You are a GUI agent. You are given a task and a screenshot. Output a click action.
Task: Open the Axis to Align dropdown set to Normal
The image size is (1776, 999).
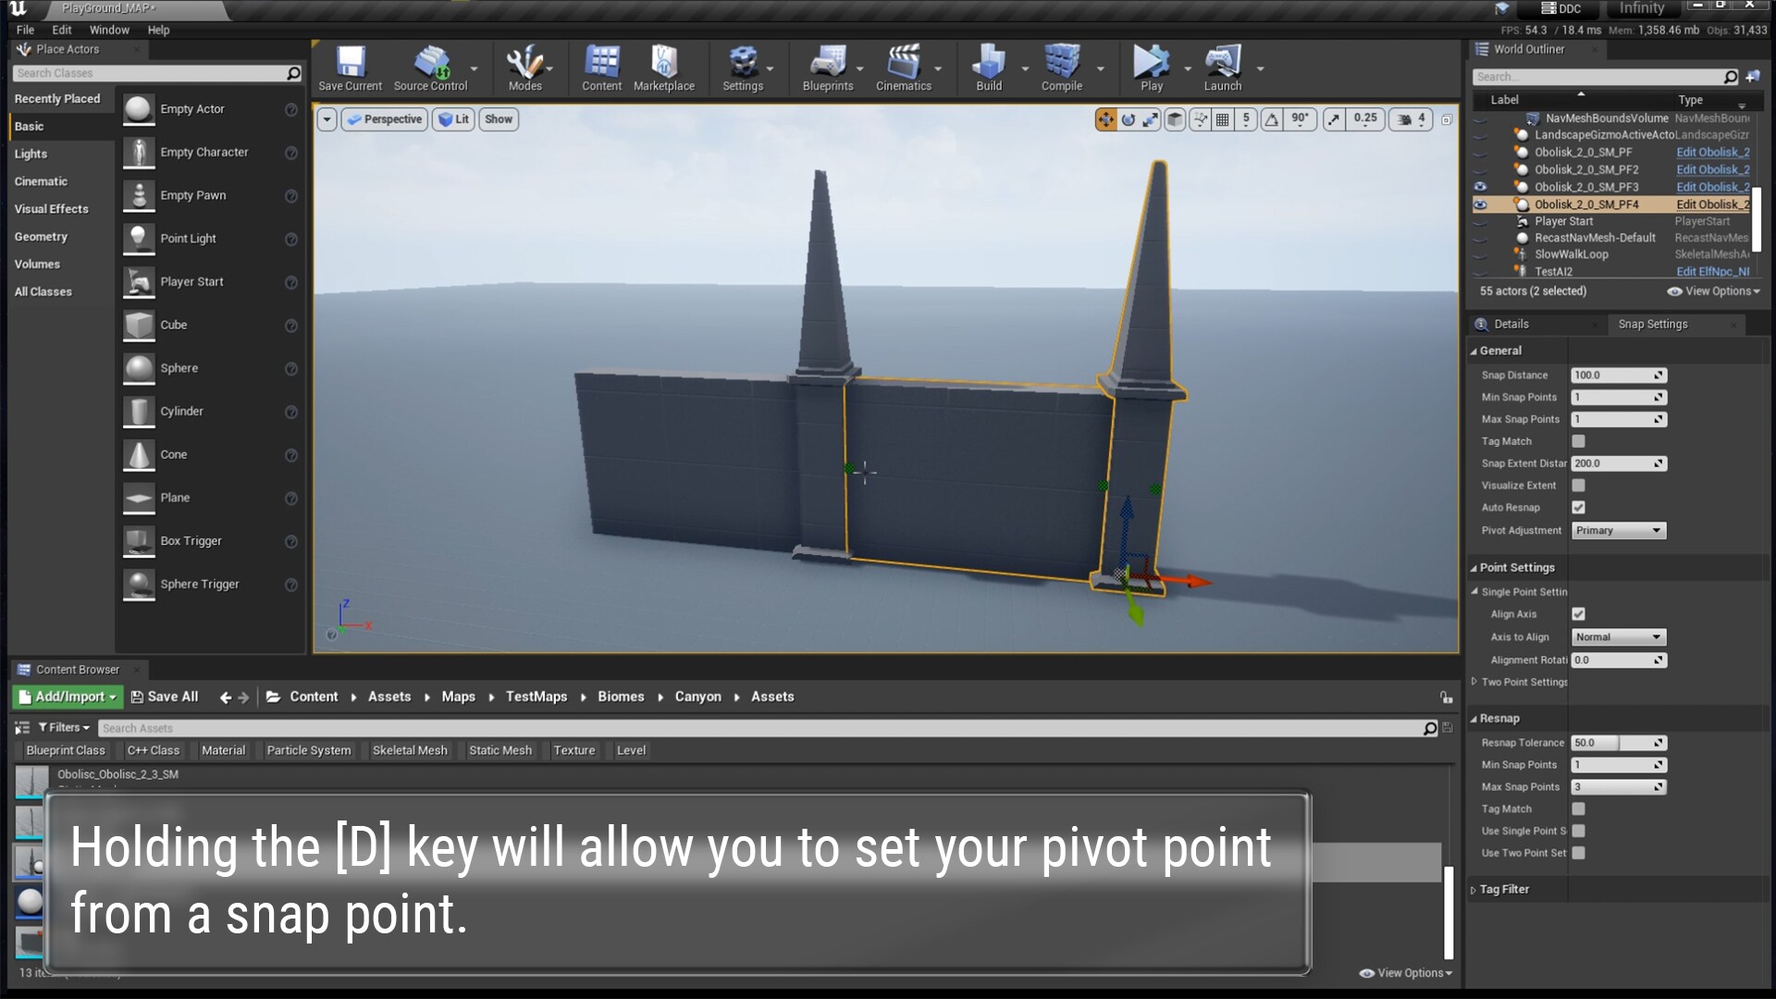click(x=1617, y=636)
